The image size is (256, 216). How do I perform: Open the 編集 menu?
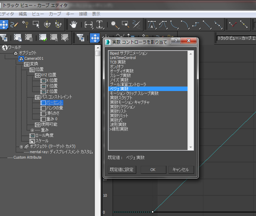click(x=23, y=14)
